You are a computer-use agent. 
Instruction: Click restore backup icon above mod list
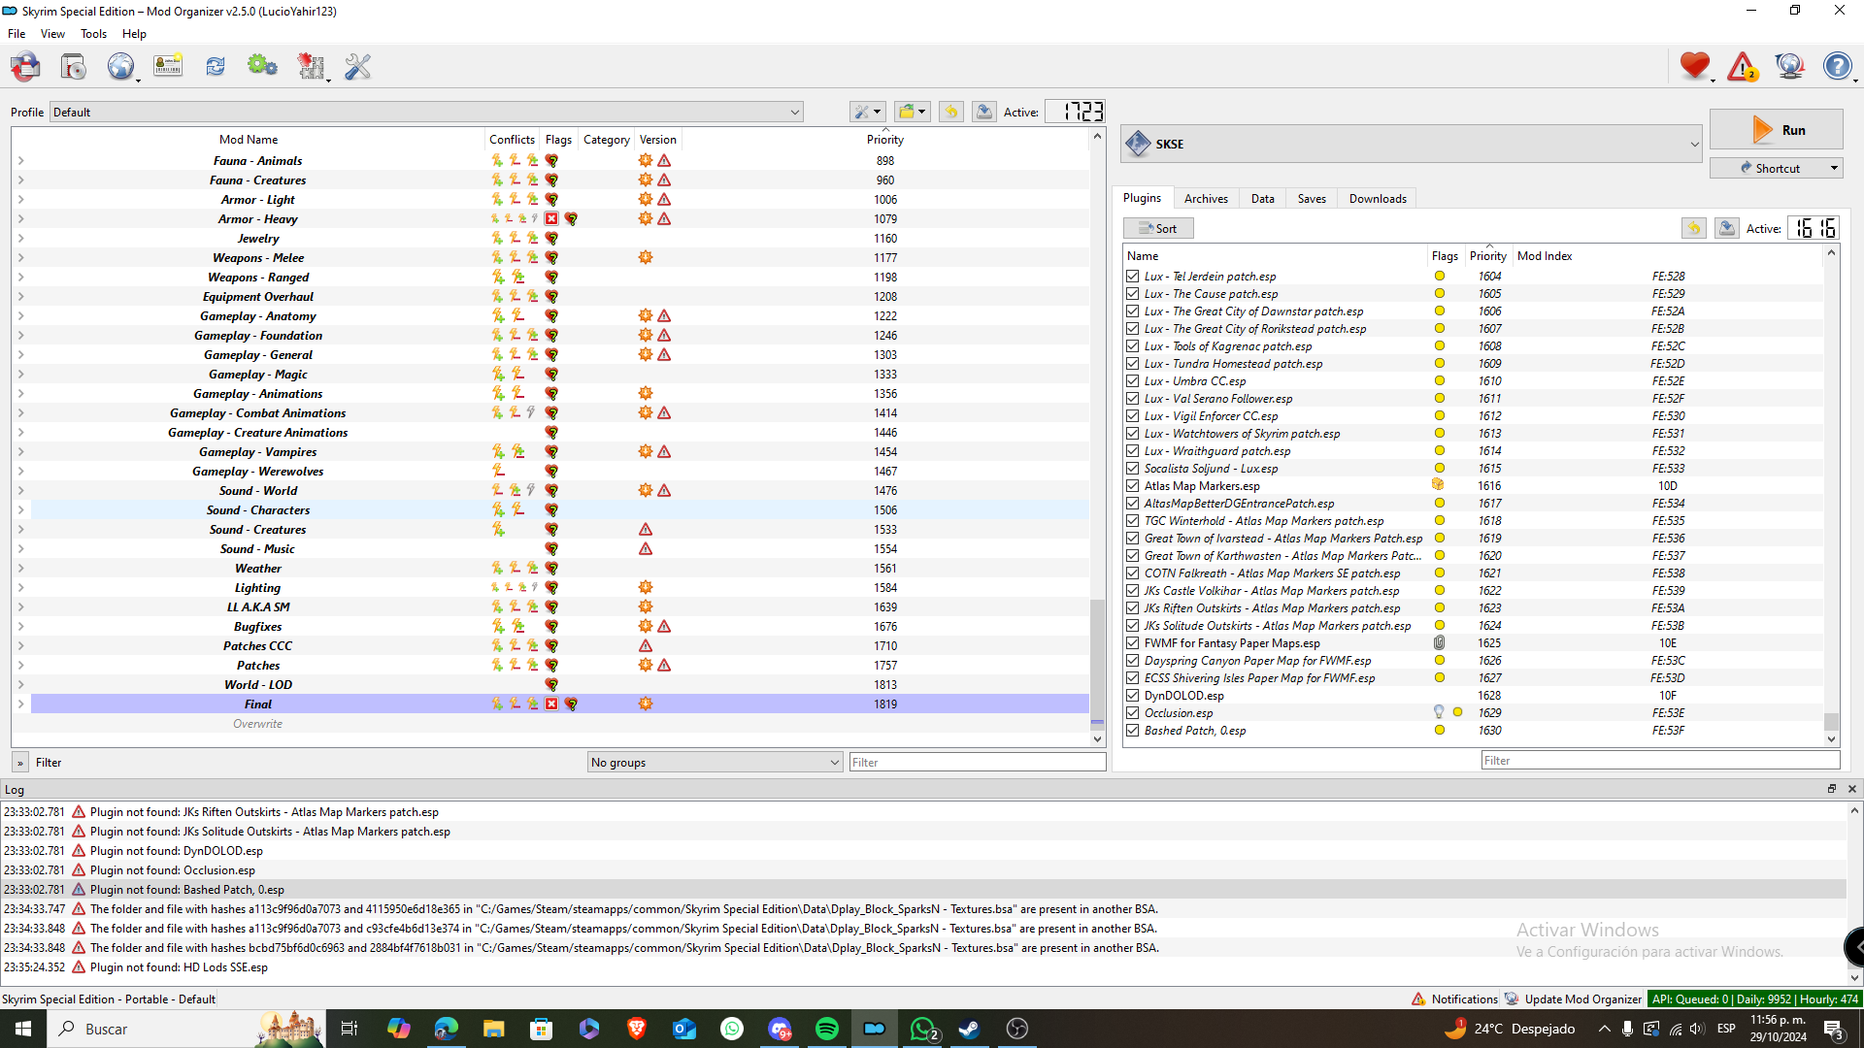[951, 112]
